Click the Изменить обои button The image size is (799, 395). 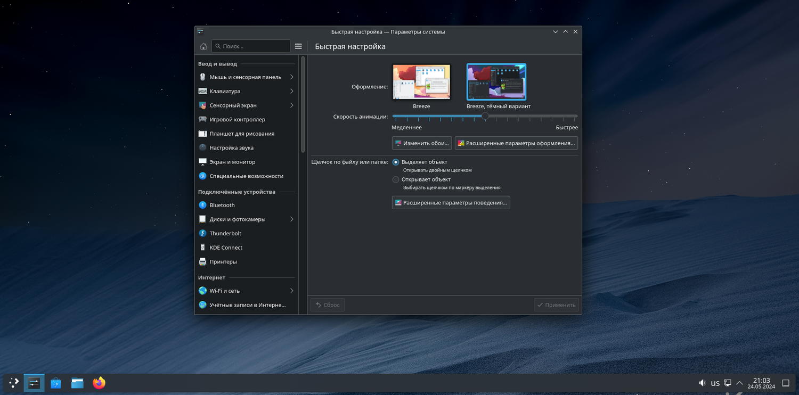(422, 143)
